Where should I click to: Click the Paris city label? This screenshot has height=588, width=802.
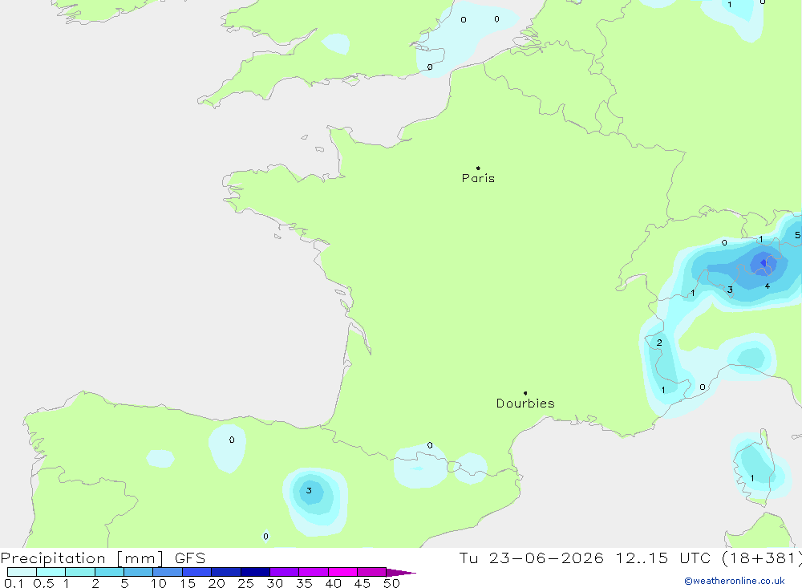(x=478, y=178)
